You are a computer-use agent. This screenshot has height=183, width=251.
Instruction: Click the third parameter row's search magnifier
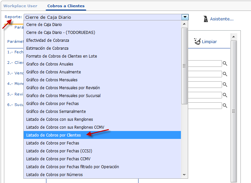(225, 85)
